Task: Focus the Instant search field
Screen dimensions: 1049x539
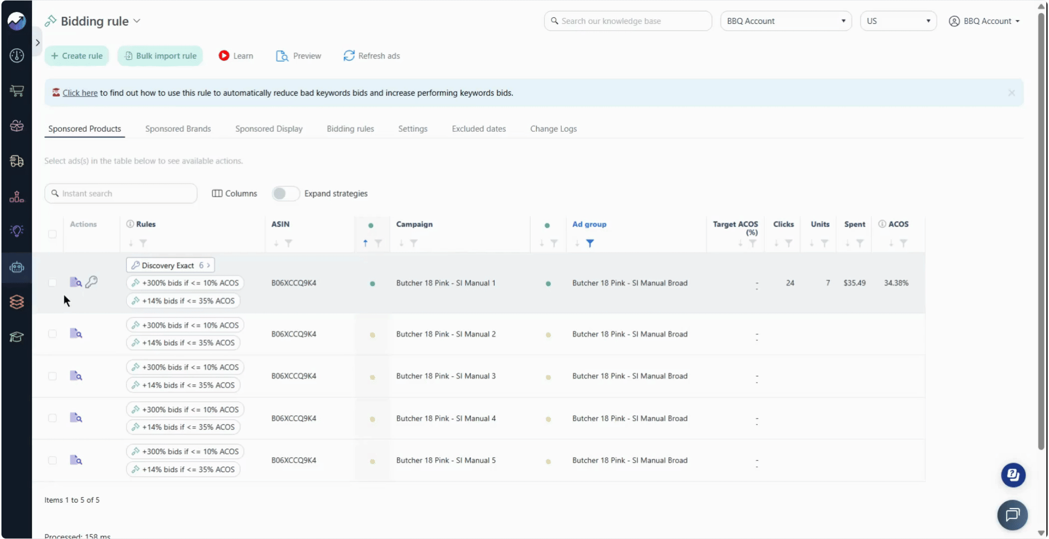Action: point(121,193)
